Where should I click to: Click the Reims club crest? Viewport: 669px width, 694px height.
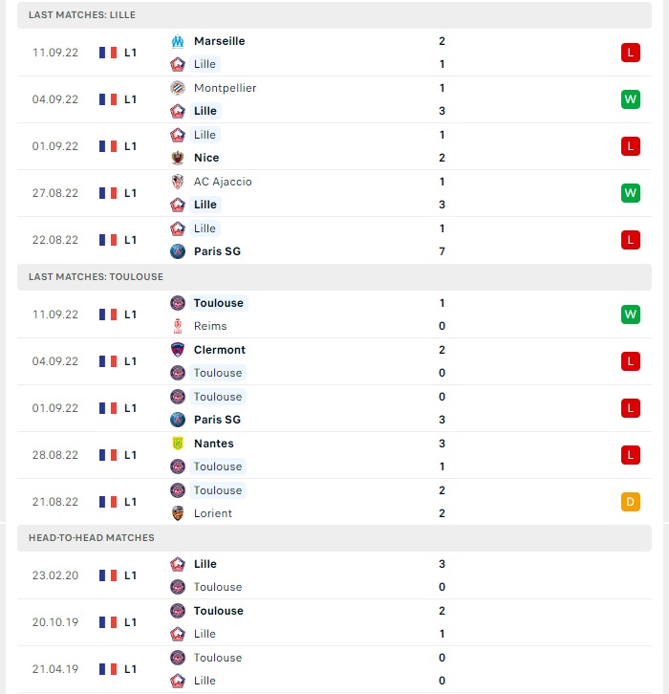(178, 326)
